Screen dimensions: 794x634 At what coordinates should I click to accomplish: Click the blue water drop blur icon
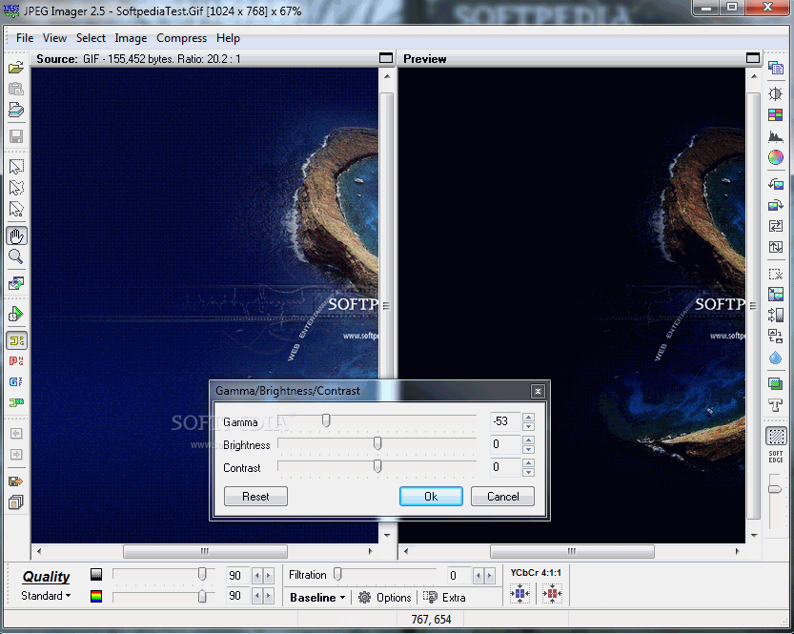click(x=775, y=358)
